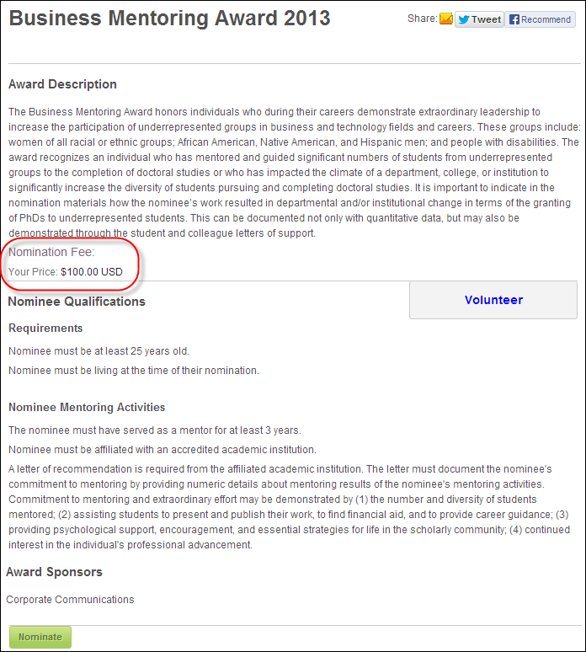Open the Volunteer link
Screen dimensions: 586x652
(x=493, y=300)
